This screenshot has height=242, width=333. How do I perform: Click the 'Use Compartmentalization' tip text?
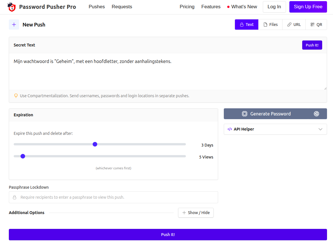[104, 96]
